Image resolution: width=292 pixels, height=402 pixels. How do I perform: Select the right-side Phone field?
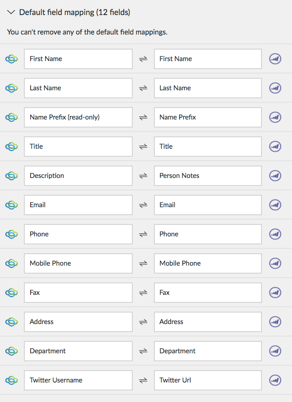pos(208,234)
